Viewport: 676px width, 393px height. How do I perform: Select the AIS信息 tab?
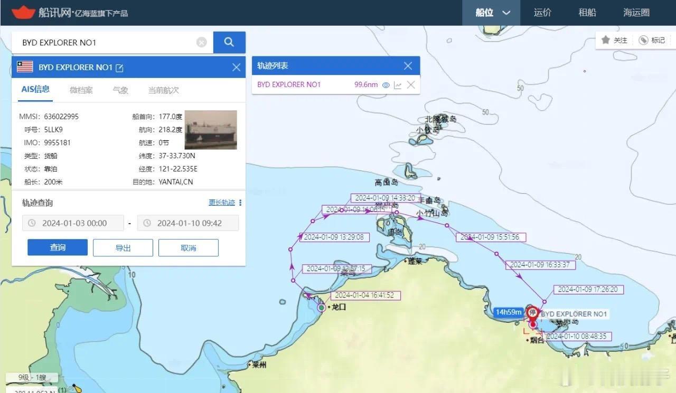tap(35, 90)
